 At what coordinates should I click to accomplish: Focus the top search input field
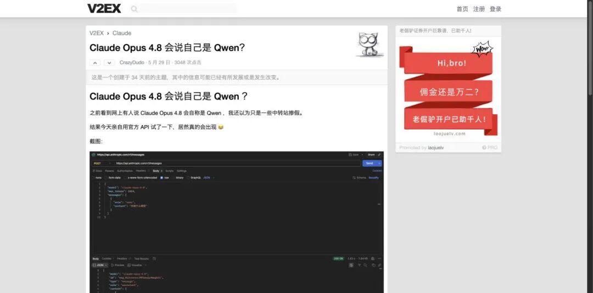coord(188,9)
